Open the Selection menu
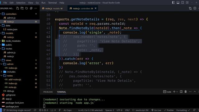199x112 pixels. 21,3
